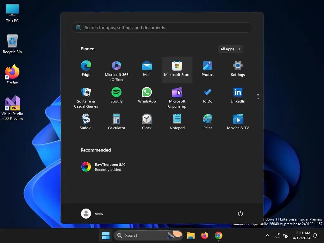Viewport: 324px width, 243px height.
Task: Start Solitaire & Casual Games
Action: (86, 97)
